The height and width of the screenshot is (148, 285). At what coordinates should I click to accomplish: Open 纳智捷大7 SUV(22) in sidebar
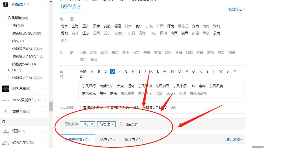pos(27,78)
